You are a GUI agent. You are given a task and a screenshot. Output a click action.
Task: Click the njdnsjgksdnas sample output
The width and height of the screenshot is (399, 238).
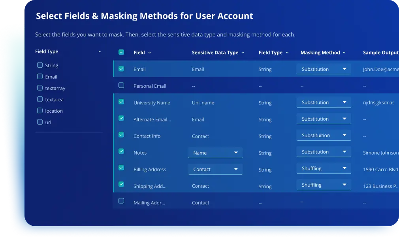point(378,102)
